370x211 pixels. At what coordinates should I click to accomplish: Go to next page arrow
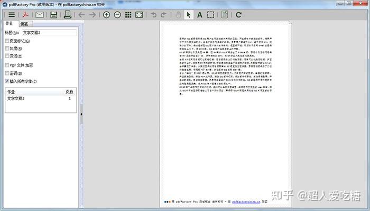(x=92, y=15)
